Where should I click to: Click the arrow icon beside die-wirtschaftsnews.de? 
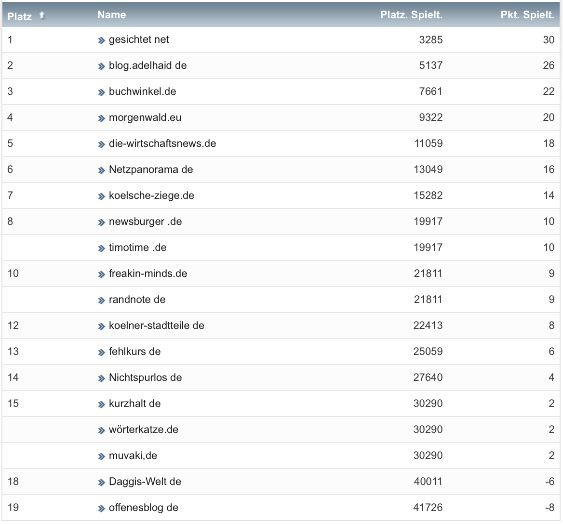[x=101, y=144]
